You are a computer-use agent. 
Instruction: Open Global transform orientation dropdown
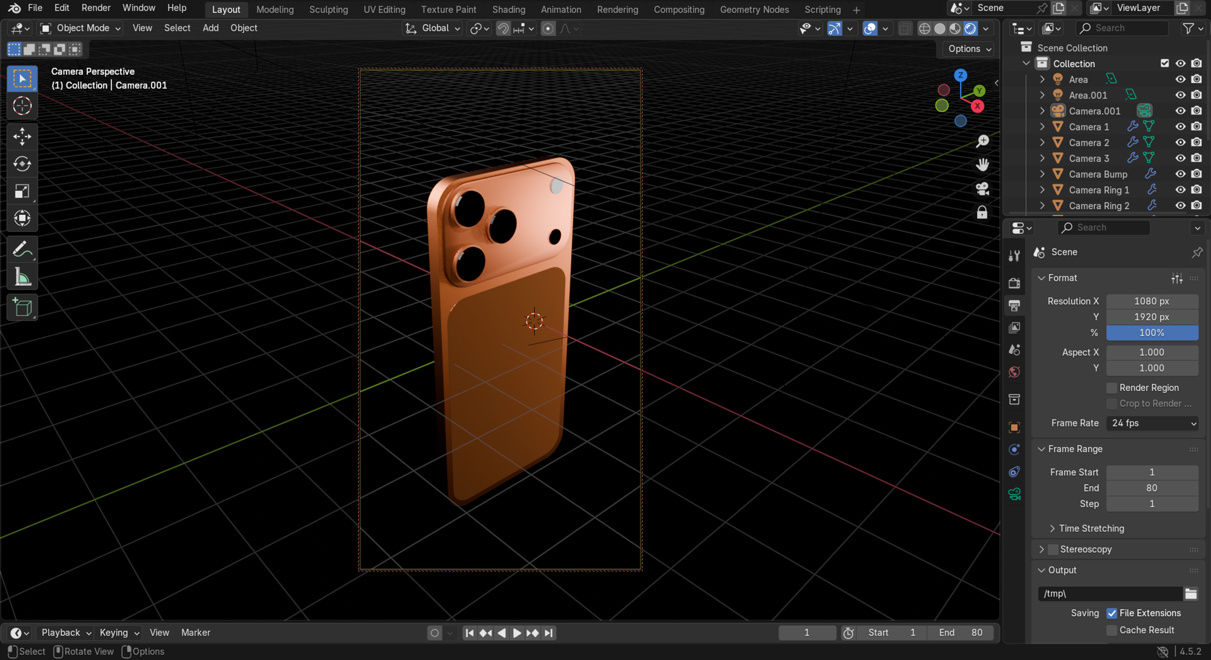(x=433, y=28)
